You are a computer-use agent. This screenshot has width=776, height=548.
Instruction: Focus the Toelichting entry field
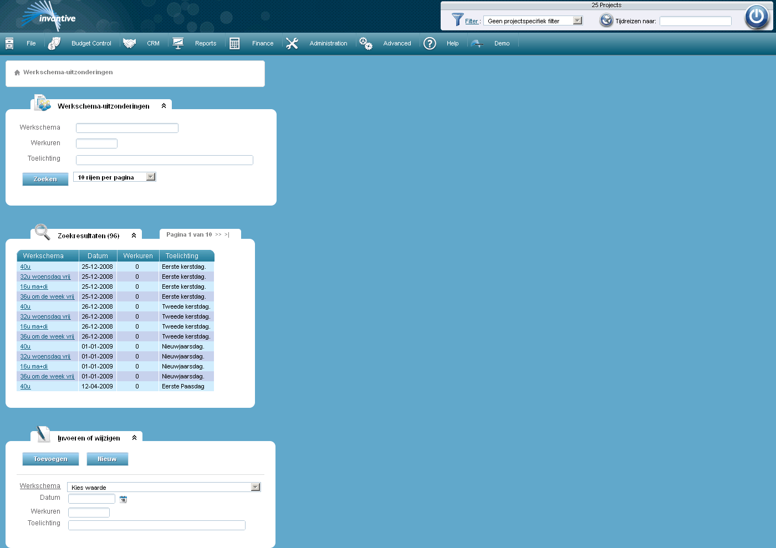pos(157,525)
